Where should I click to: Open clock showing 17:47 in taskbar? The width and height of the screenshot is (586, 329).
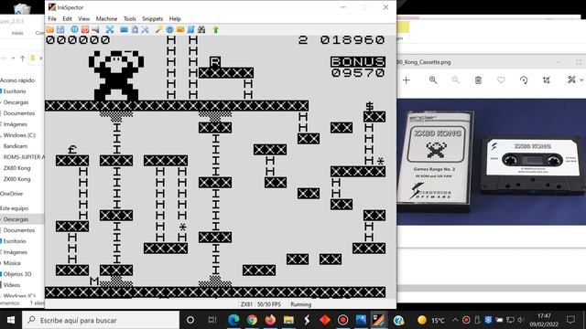coord(544,320)
